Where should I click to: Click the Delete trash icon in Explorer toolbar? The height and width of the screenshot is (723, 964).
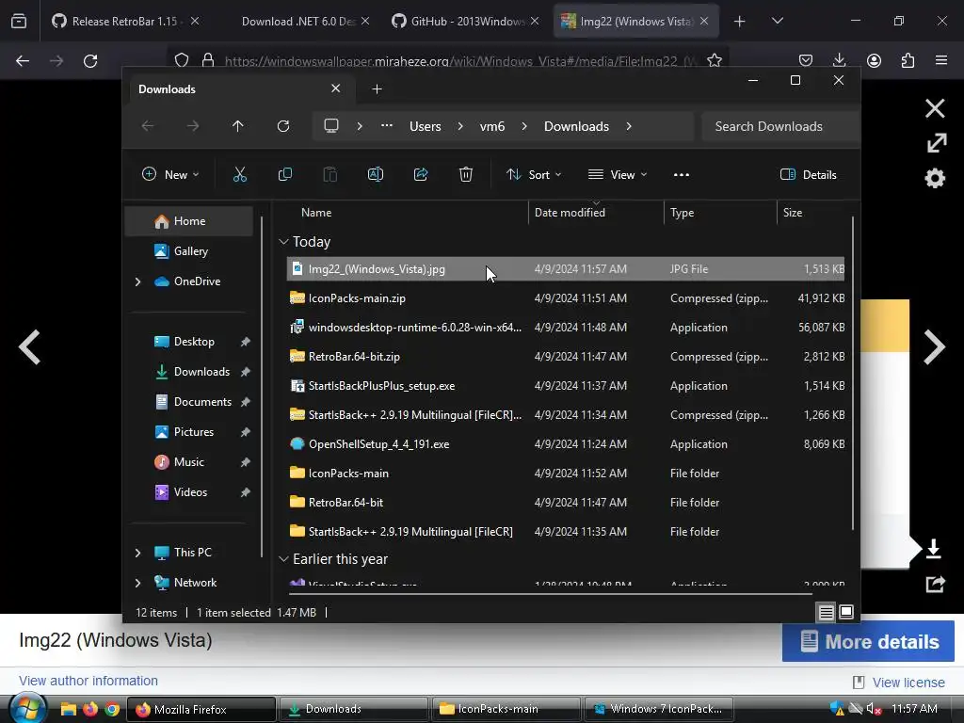[465, 174]
